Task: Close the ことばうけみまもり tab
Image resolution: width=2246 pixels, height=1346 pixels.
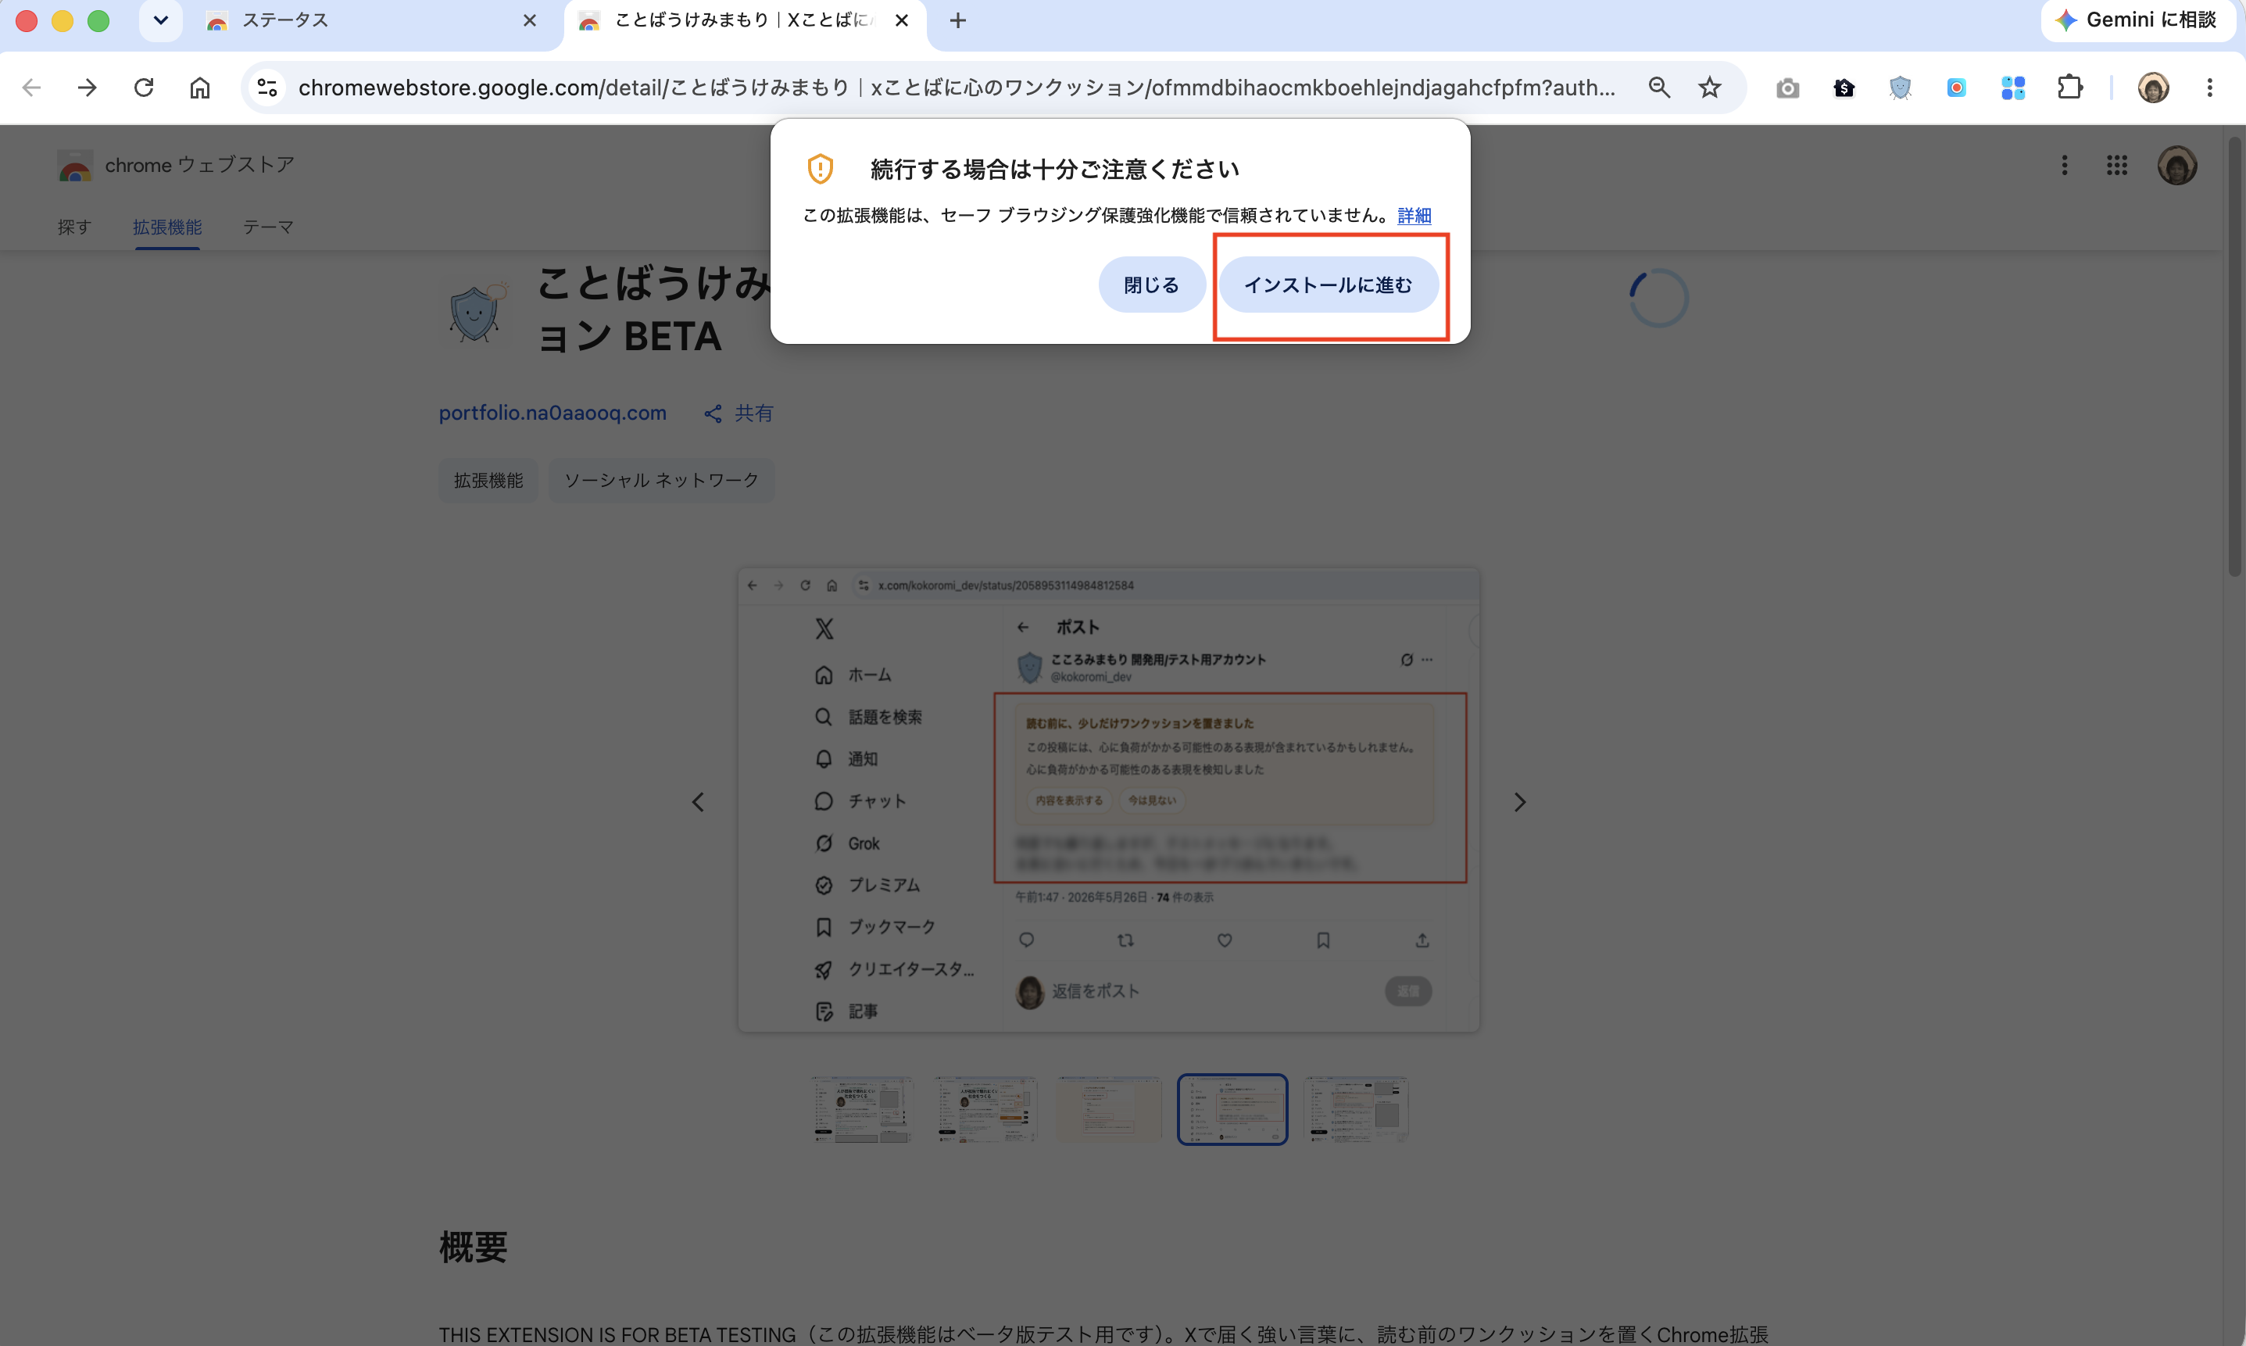Action: [901, 21]
